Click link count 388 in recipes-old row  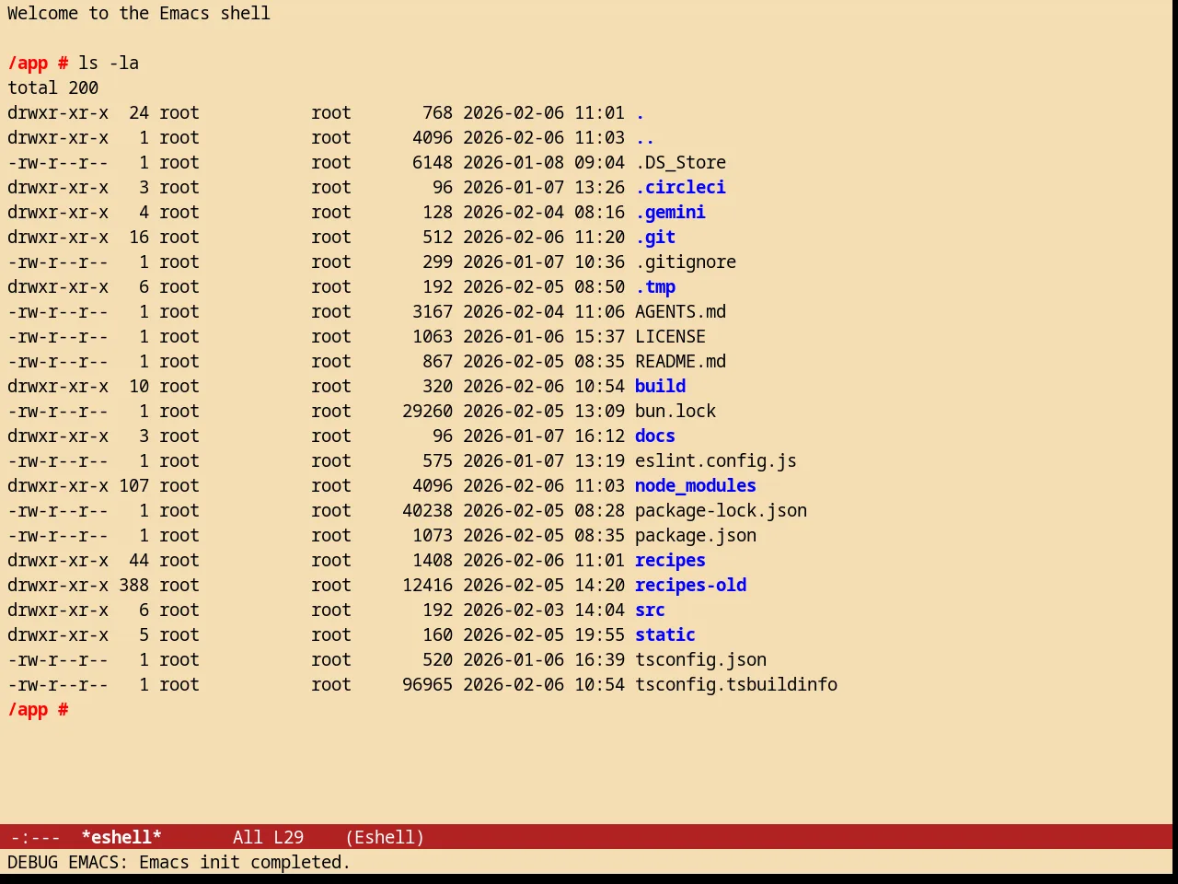click(133, 586)
